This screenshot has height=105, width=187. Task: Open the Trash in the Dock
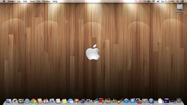(x=179, y=101)
